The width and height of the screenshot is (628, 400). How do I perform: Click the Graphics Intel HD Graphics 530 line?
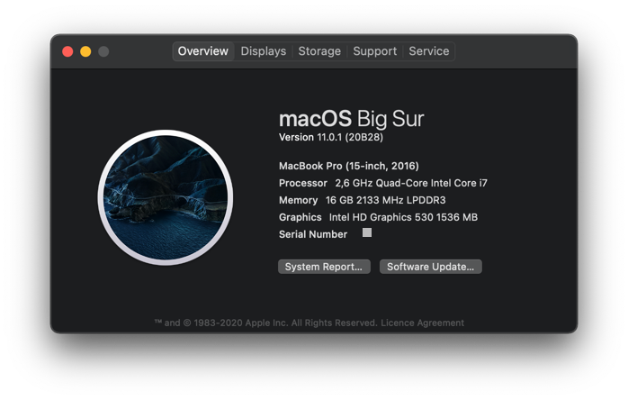point(378,217)
